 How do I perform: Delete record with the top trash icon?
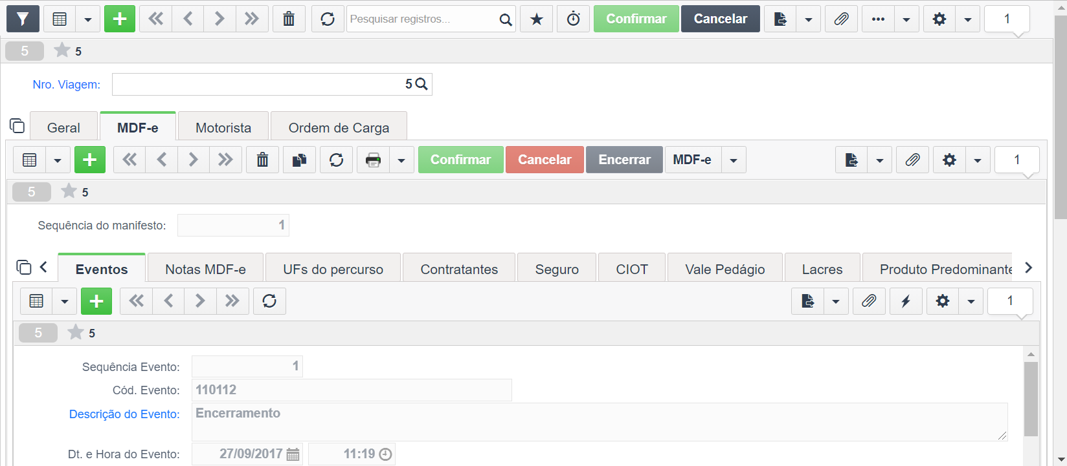point(289,19)
